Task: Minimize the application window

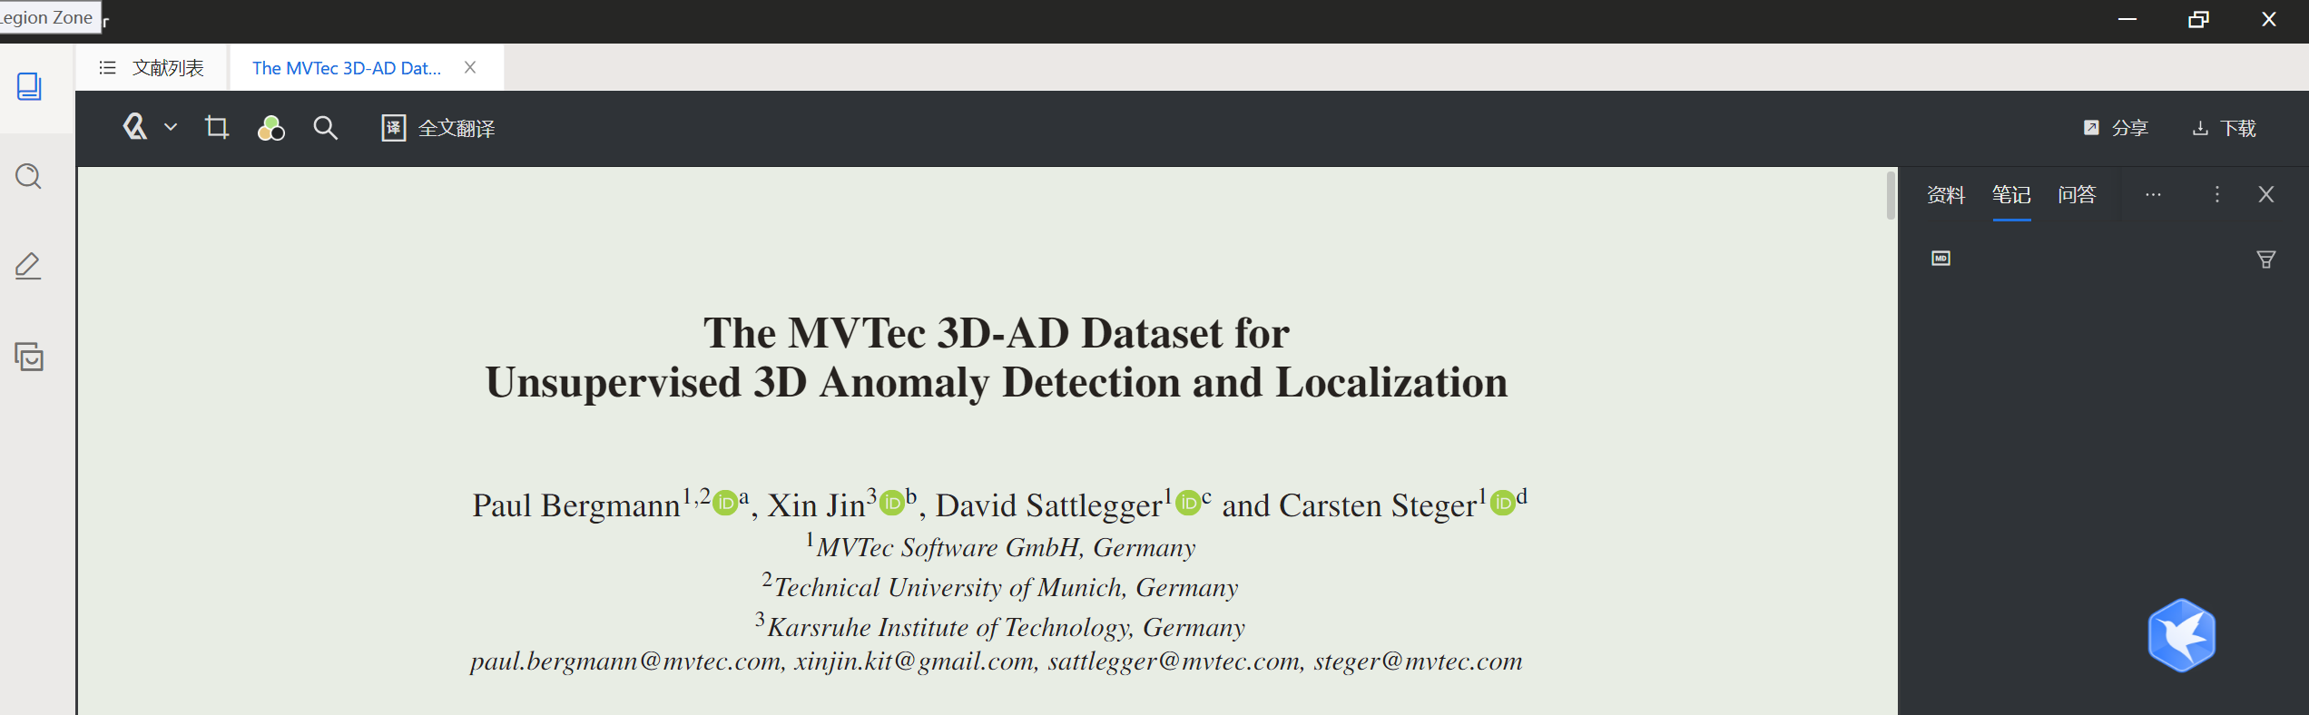Action: click(2127, 19)
